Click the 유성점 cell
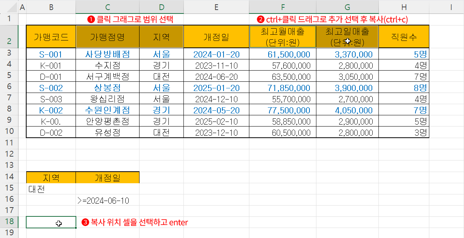The width and height of the screenshot is (464, 238). click(108, 132)
